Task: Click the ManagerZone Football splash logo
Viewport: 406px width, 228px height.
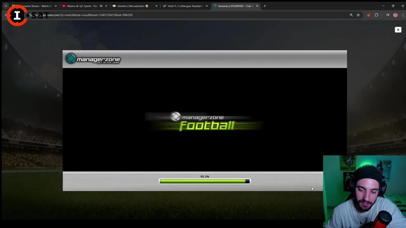Action: coord(205,121)
